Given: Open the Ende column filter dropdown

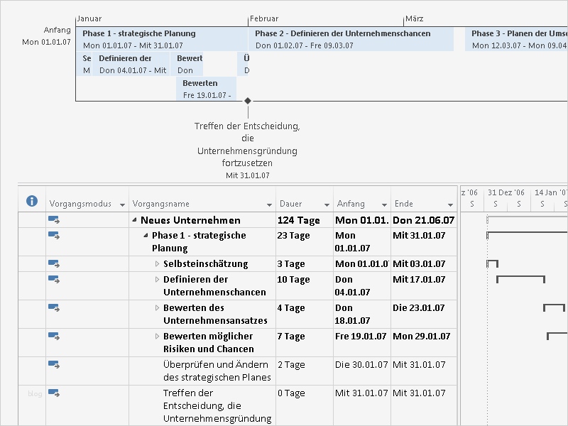Looking at the screenshot, I should point(450,204).
